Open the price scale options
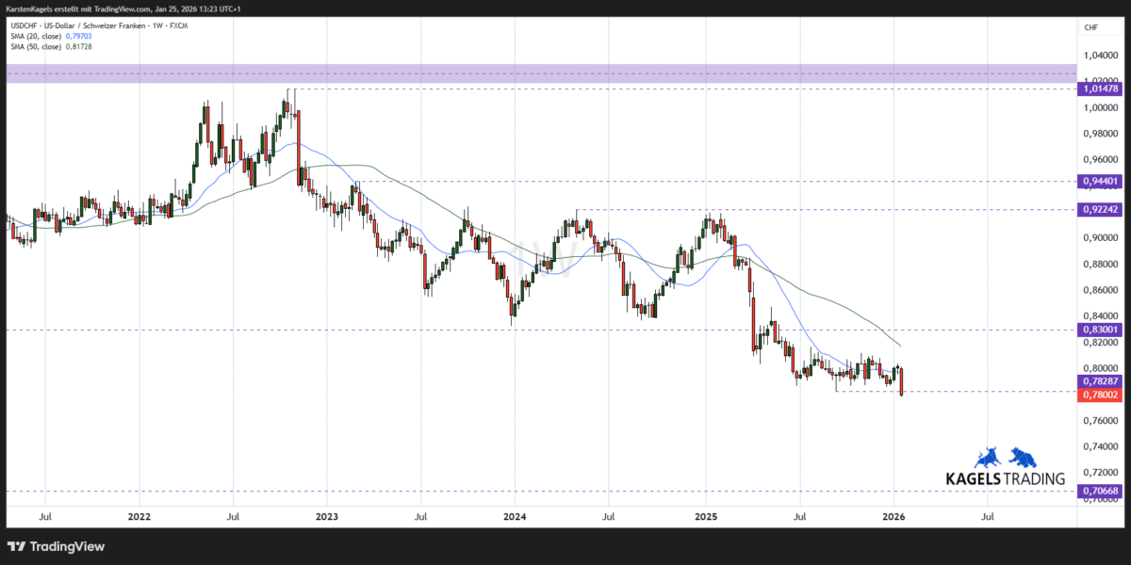 tap(1098, 282)
